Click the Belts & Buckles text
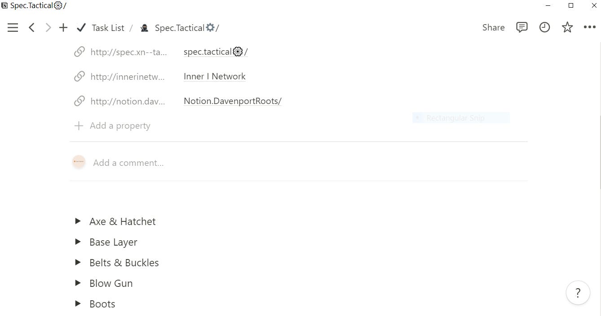 click(x=124, y=263)
